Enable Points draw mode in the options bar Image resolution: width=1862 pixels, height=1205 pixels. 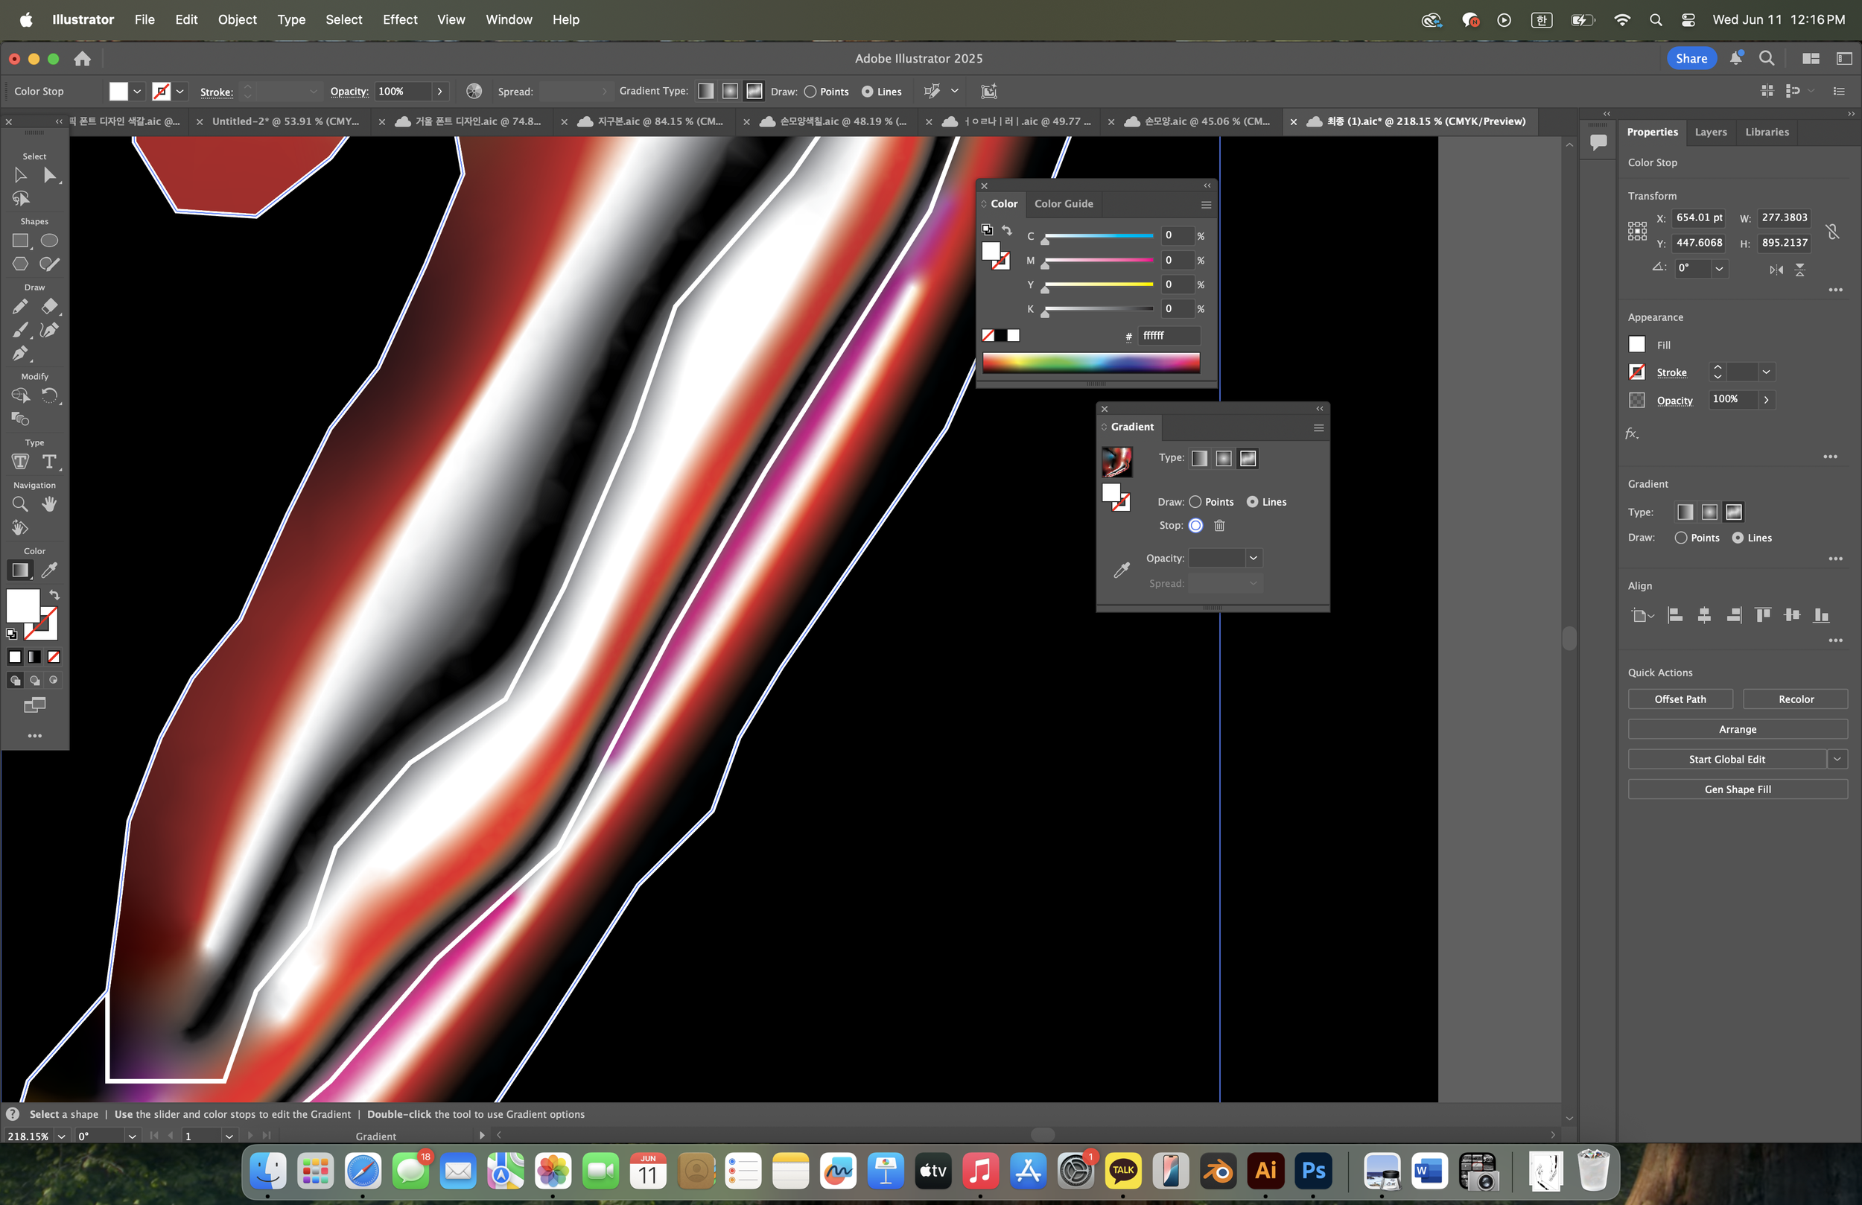[x=811, y=92]
